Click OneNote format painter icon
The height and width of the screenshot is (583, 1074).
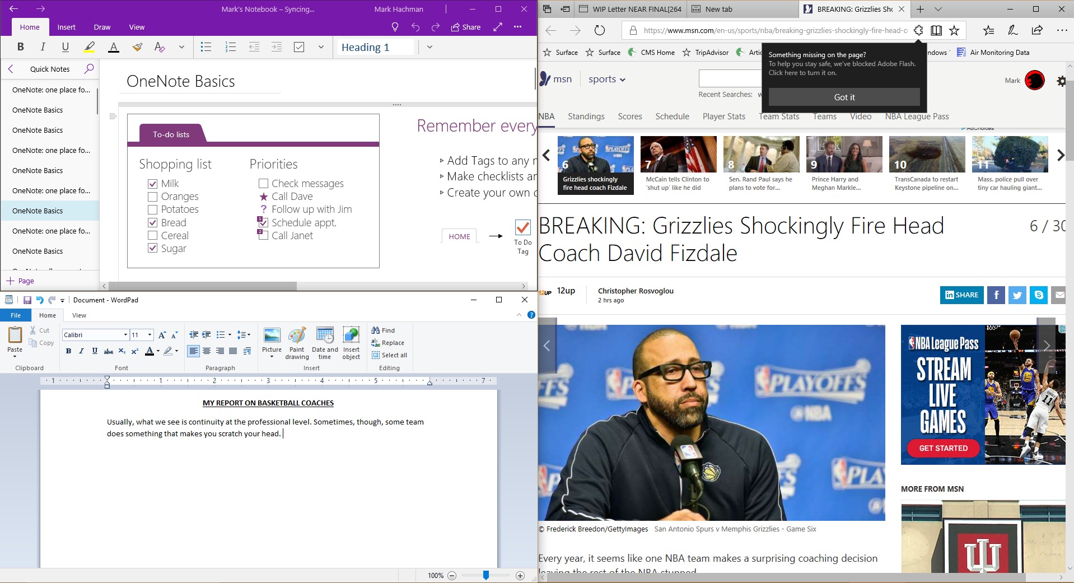(x=137, y=47)
